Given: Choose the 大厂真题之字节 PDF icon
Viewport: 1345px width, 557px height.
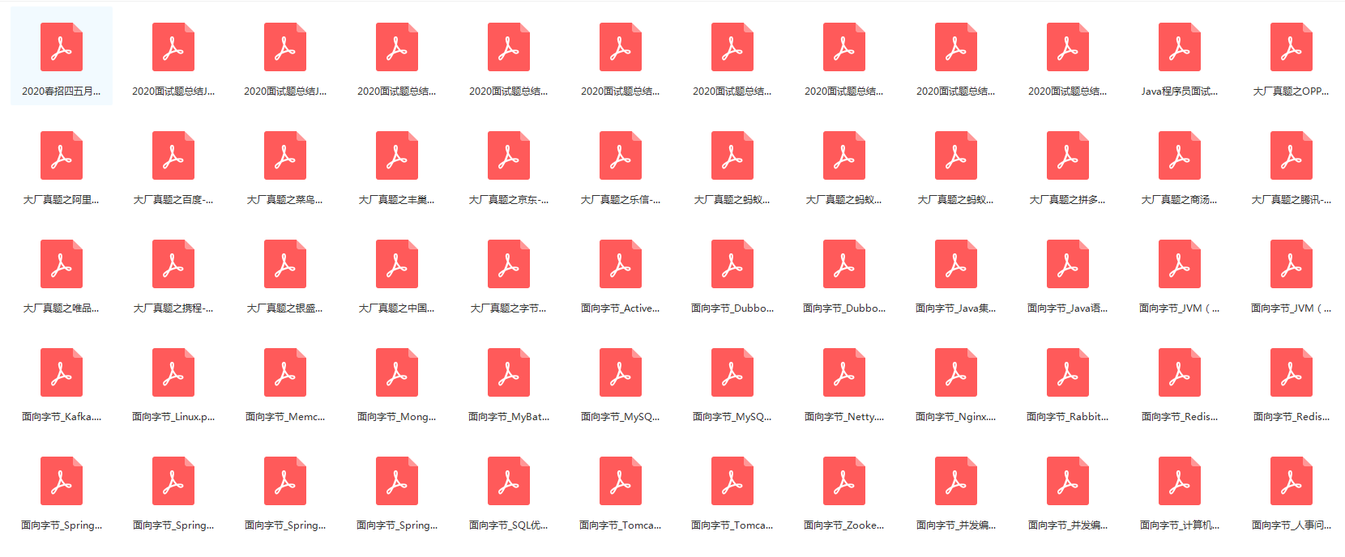Looking at the screenshot, I should (x=509, y=264).
